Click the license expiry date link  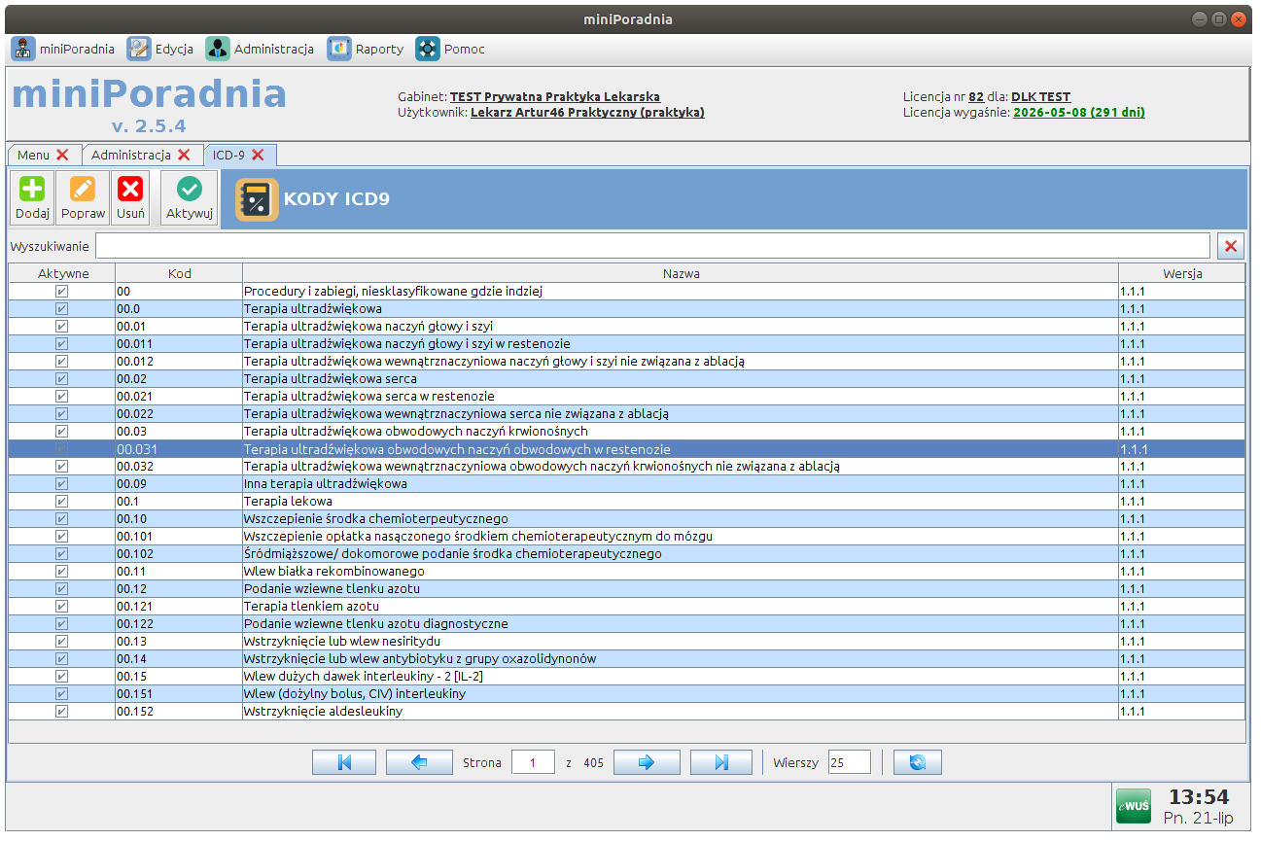[x=1078, y=113]
